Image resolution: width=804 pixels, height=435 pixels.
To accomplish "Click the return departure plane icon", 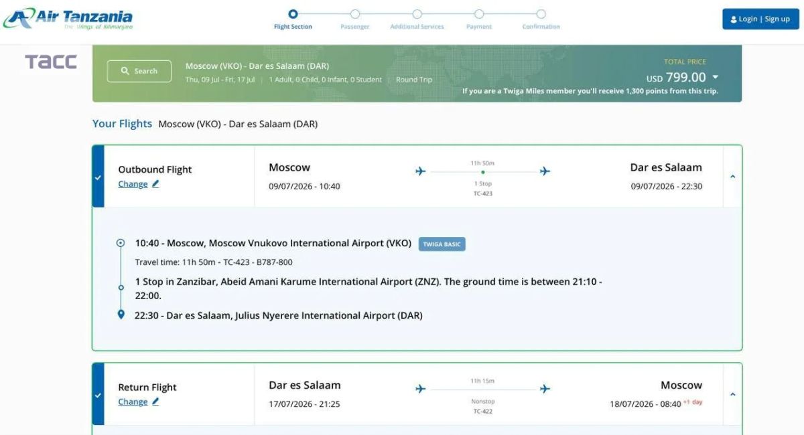I will pyautogui.click(x=421, y=389).
